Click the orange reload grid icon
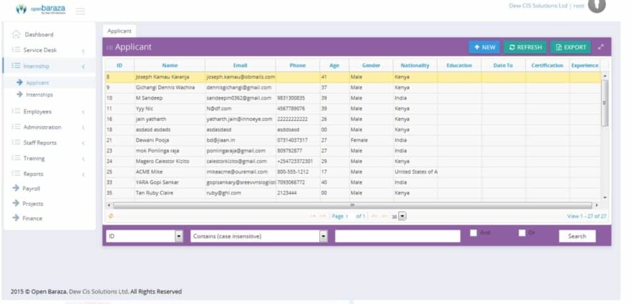Image resolution: width=631 pixels, height=304 pixels. (111, 216)
